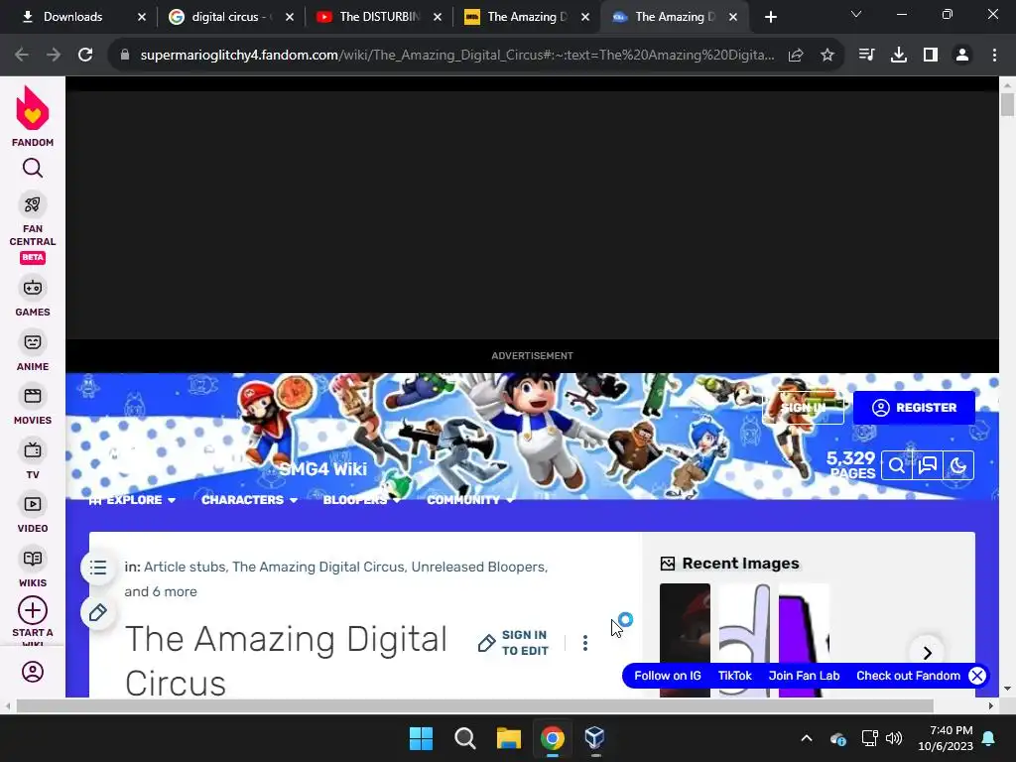Expand the Explore dropdown menu

tap(132, 500)
